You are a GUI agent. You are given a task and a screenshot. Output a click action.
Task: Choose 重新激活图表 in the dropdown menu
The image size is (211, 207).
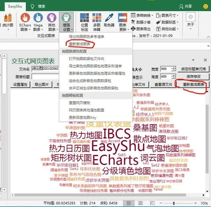[80, 44]
